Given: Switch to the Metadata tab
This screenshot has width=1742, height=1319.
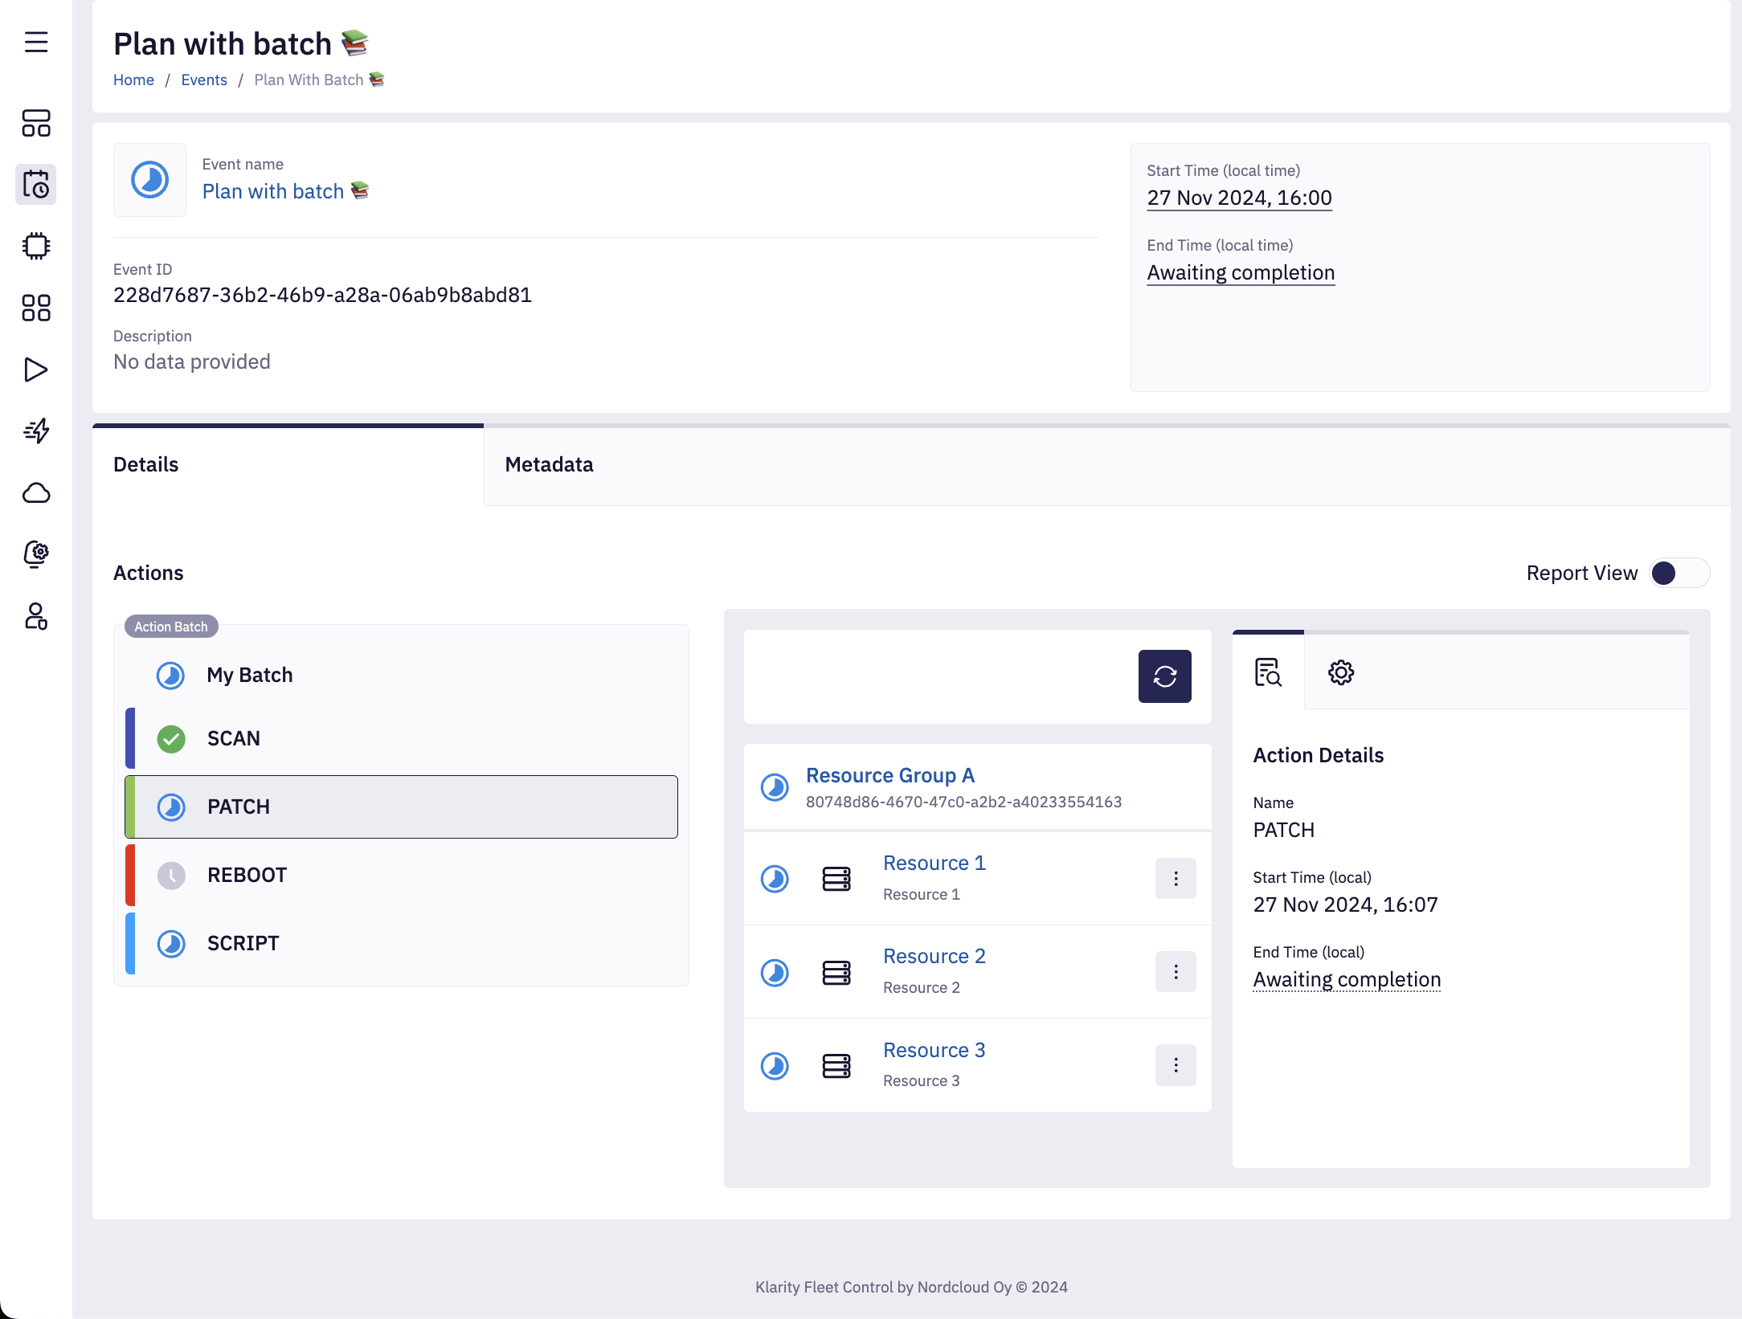Looking at the screenshot, I should pos(549,464).
